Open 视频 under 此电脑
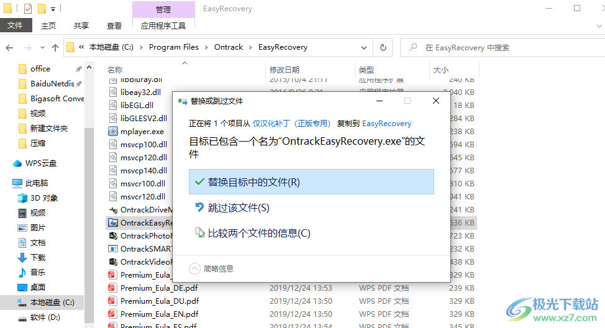This screenshot has width=605, height=328. coord(37,212)
